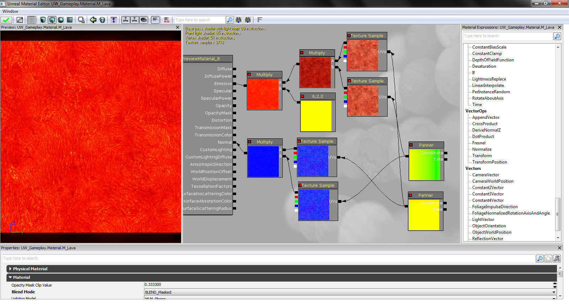Expand the Physical Material section

[10, 269]
